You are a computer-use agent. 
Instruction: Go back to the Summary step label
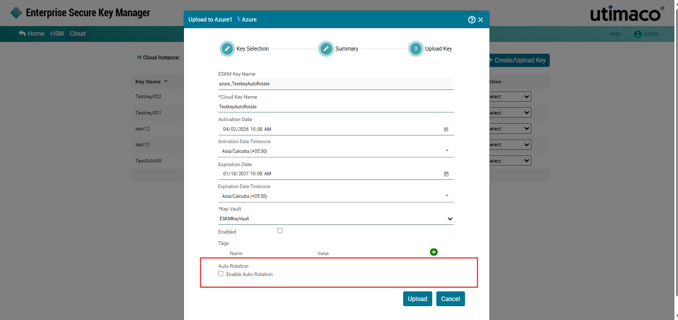point(347,49)
